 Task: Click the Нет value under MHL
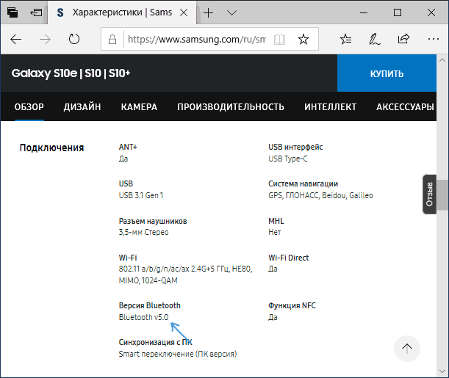(274, 232)
